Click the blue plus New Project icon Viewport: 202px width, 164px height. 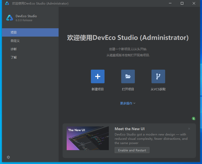[98, 76]
